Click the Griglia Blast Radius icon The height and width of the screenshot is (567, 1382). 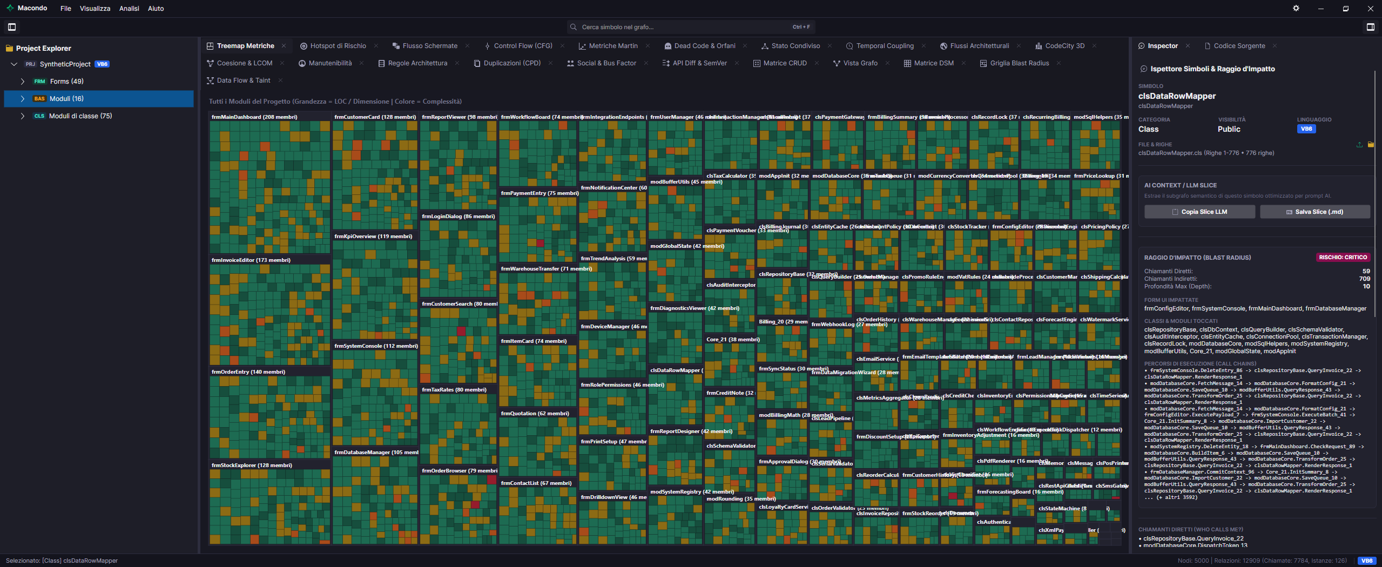coord(983,63)
